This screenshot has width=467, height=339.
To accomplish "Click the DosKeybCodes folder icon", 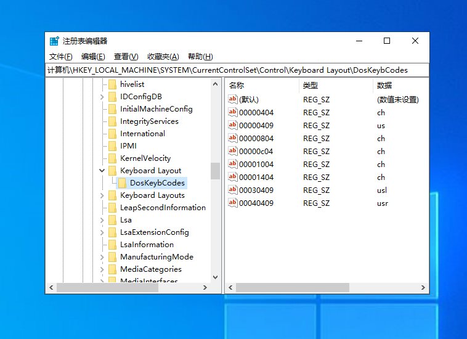I will [122, 183].
